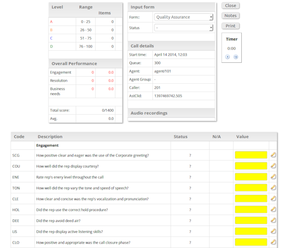Click the edit pencil icon for CLE row

tap(273, 198)
